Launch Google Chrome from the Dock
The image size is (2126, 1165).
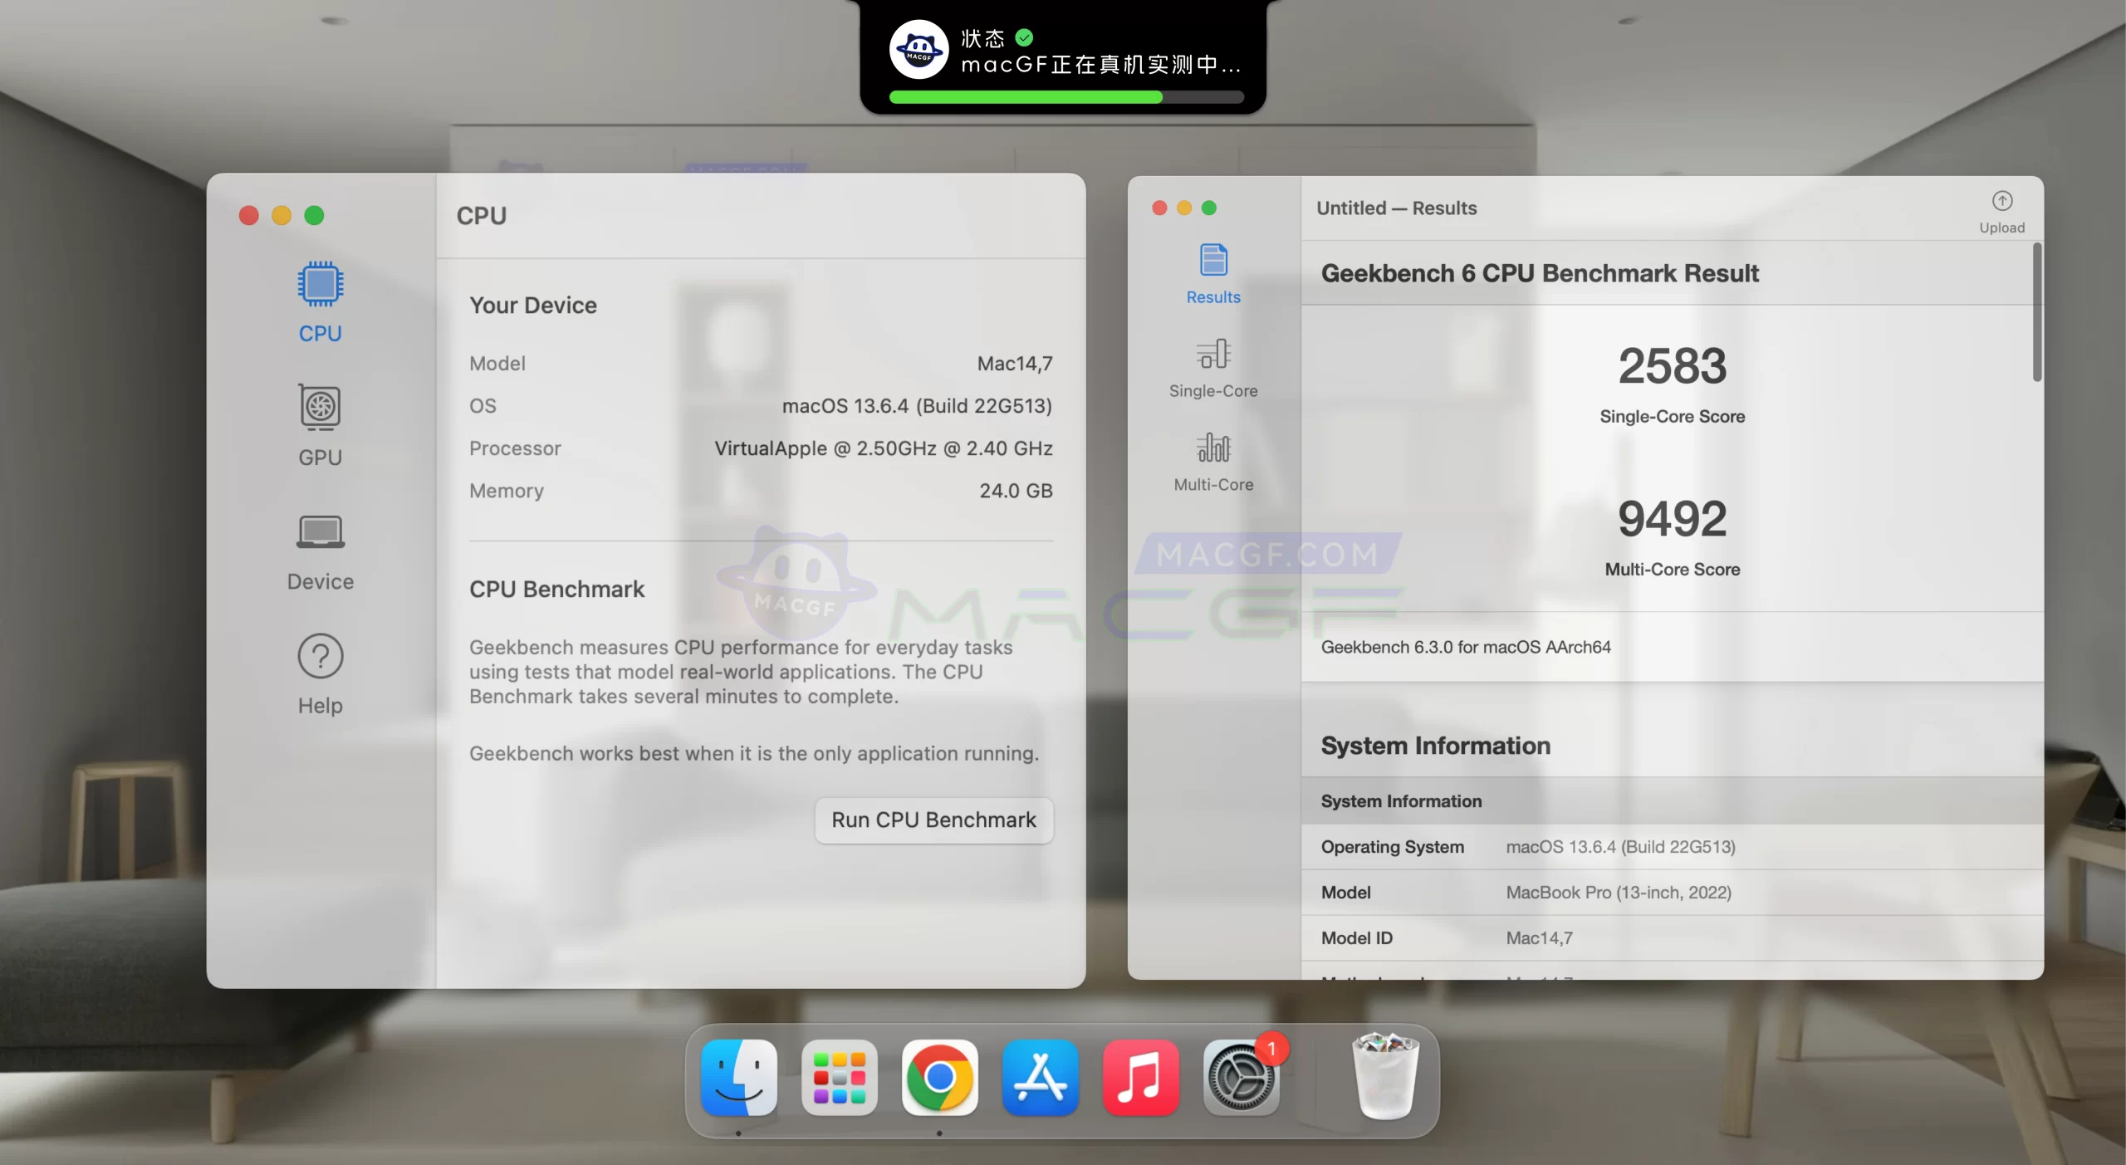point(939,1079)
